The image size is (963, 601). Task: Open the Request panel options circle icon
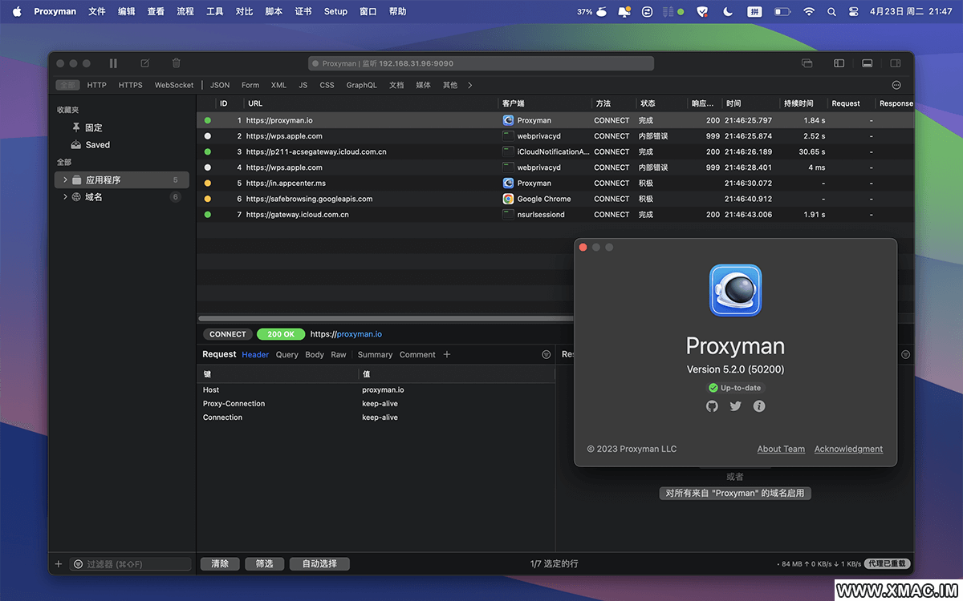click(x=547, y=354)
